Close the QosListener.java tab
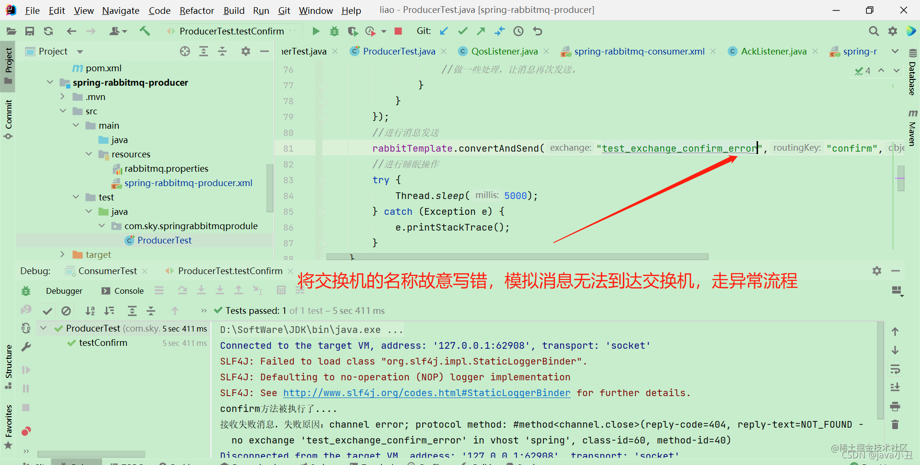The image size is (920, 465). click(546, 51)
